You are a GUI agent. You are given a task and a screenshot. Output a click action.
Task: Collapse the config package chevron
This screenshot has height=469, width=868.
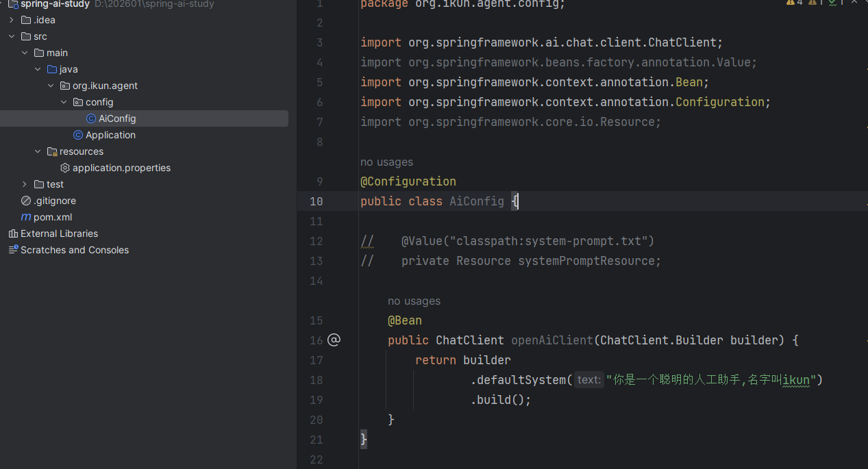point(64,102)
